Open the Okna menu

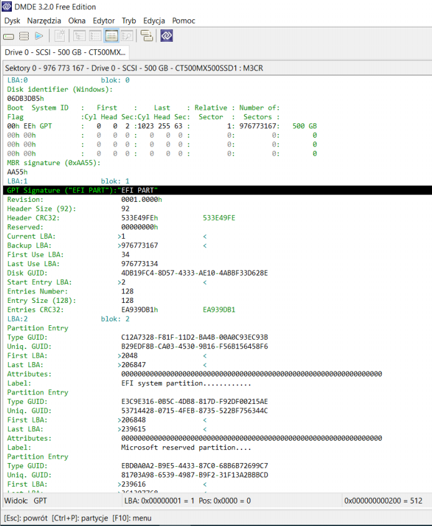point(77,21)
